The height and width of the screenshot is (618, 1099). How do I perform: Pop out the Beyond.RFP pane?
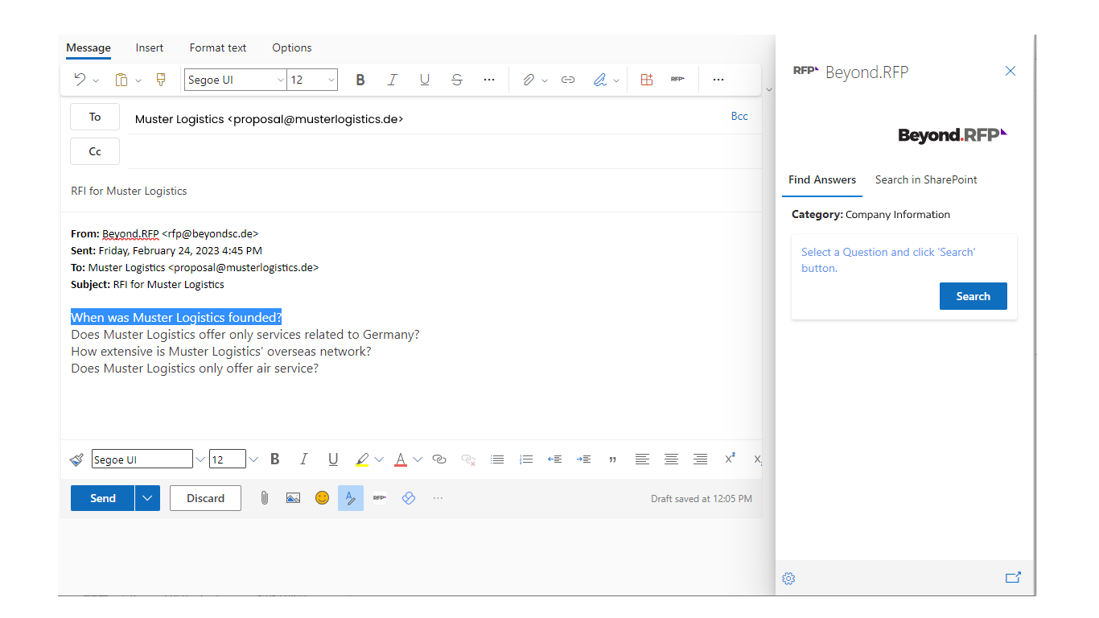[1013, 577]
